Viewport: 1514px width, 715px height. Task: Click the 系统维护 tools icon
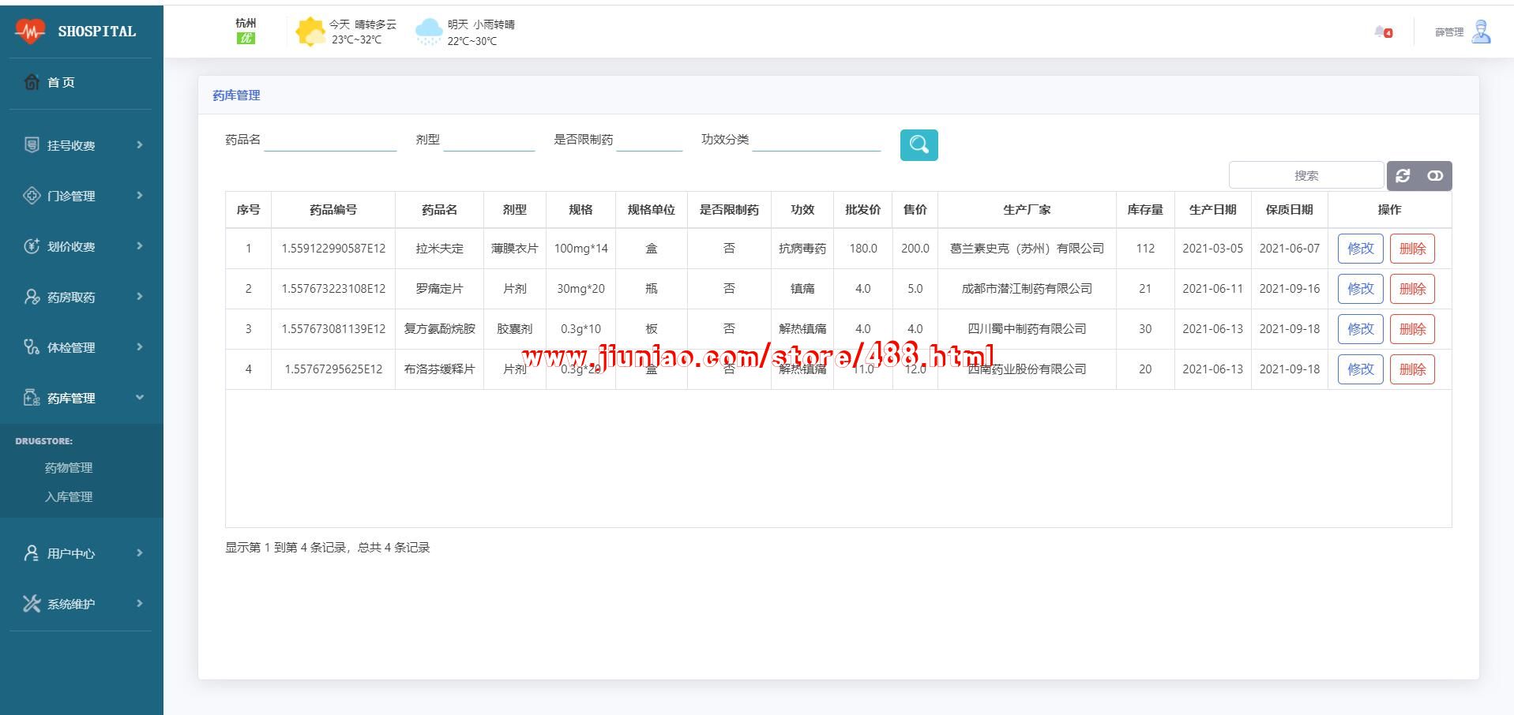32,604
